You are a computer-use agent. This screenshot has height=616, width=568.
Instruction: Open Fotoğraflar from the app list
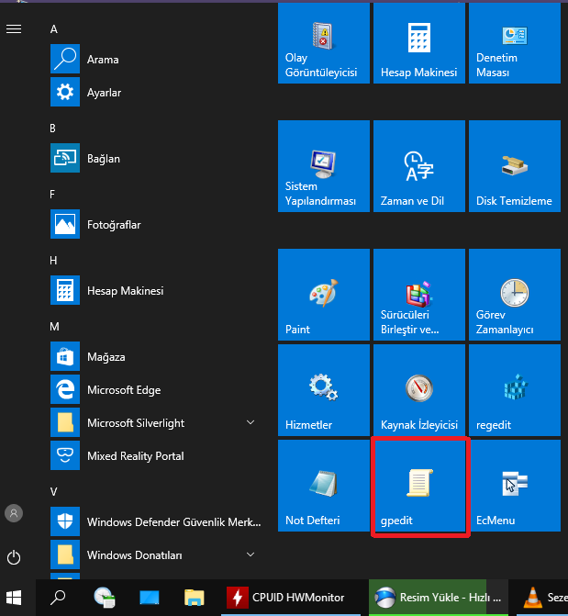(x=157, y=224)
